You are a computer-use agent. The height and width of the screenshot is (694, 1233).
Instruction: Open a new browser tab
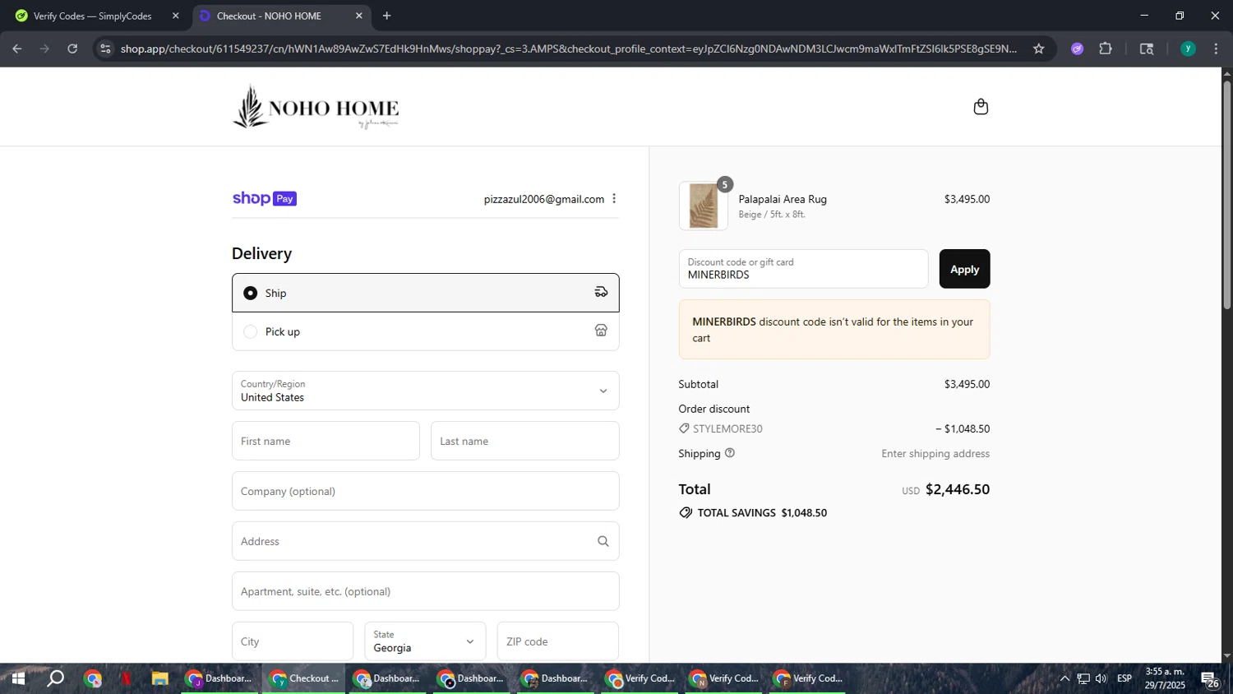pos(387,16)
